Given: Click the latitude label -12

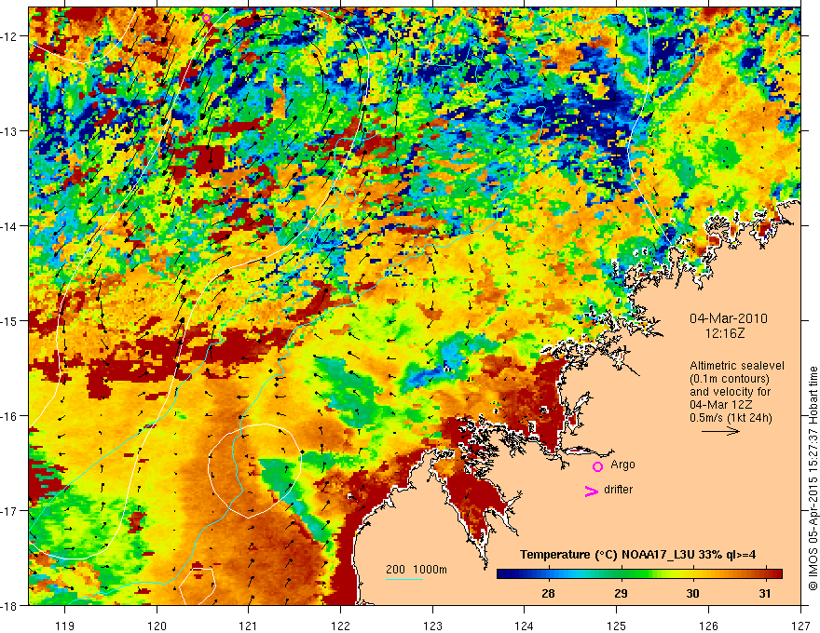Looking at the screenshot, I should [9, 36].
